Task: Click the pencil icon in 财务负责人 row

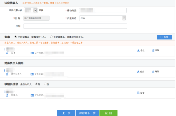Action: (138, 72)
